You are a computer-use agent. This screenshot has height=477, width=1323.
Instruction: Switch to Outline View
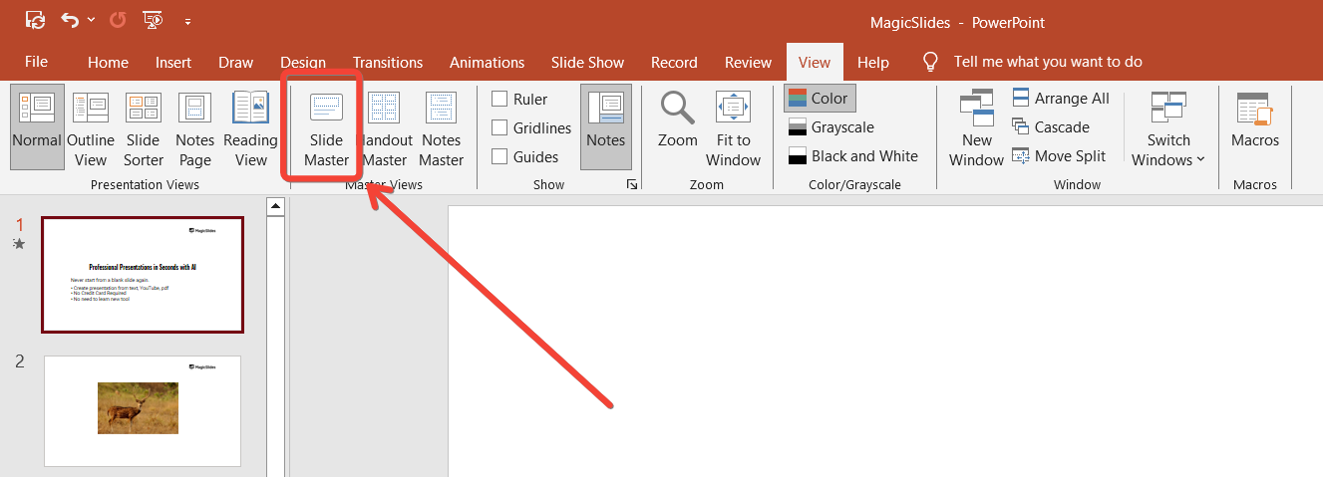[x=91, y=128]
